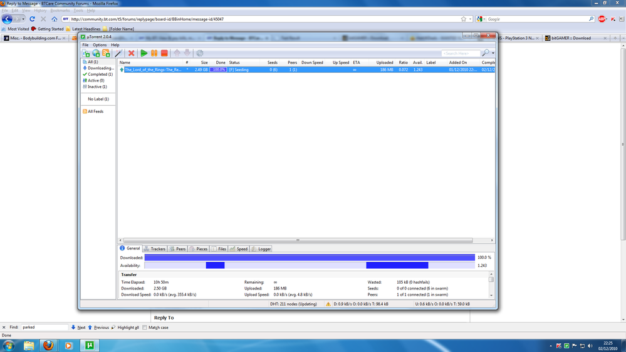Click Add Torrent toolbar icon
The width and height of the screenshot is (626, 352).
click(x=86, y=53)
